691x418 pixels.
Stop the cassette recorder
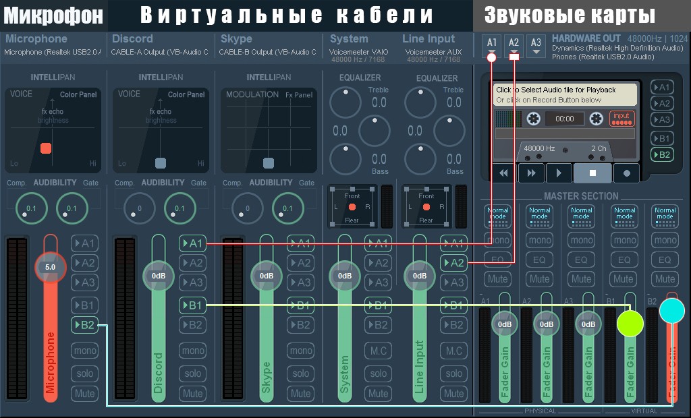coord(592,173)
